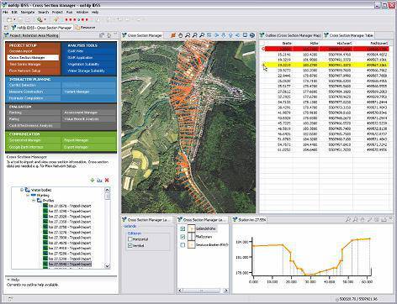This screenshot has height=304, width=397.
Task: Click the blue import icon above the tree
Action: [x=99, y=181]
